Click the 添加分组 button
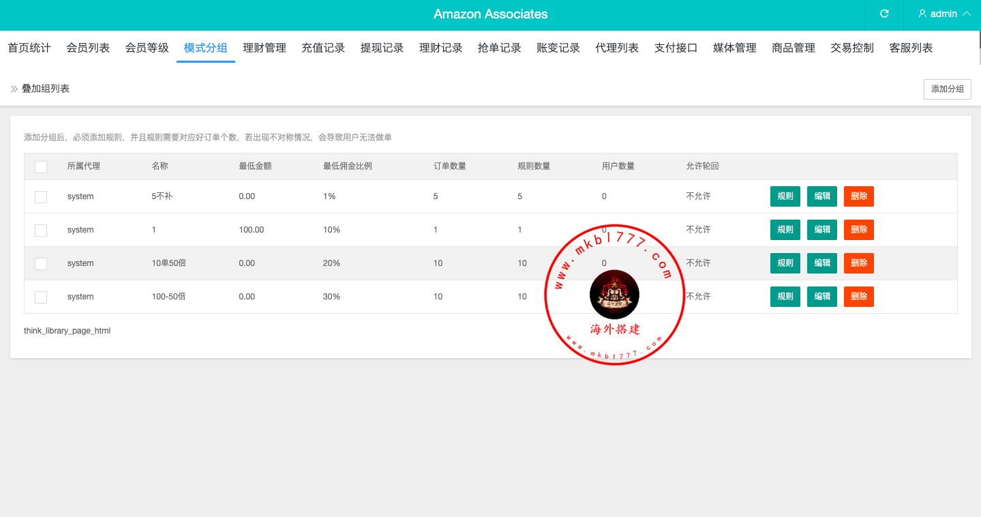The image size is (981, 517). [948, 89]
